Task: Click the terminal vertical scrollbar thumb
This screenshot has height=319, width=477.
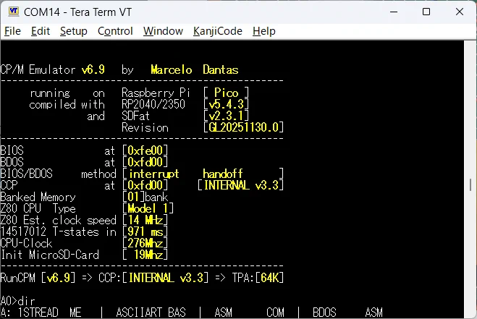Action: click(470, 185)
